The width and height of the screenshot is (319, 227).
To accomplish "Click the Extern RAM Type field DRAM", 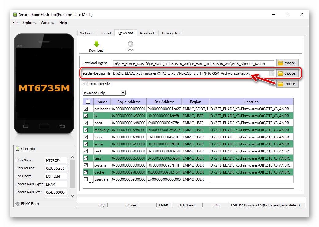I will pyautogui.click(x=56, y=184).
